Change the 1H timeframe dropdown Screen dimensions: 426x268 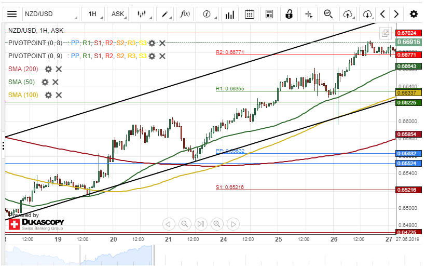point(93,14)
